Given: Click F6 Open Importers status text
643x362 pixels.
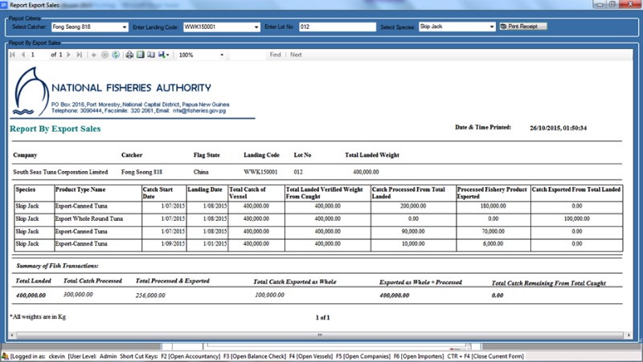Looking at the screenshot, I should point(419,356).
